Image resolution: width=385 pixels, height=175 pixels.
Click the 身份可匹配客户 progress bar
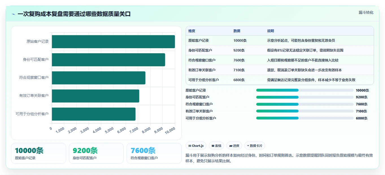click(305, 97)
